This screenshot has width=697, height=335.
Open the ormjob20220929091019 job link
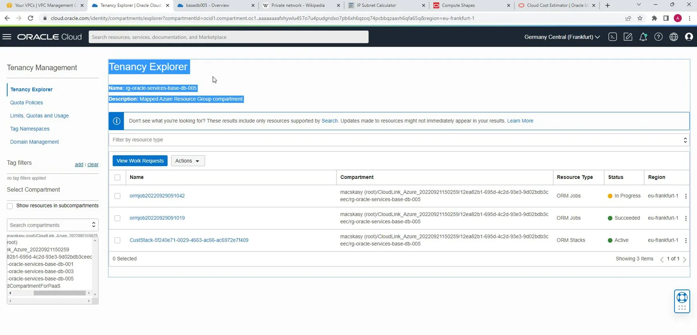click(157, 218)
